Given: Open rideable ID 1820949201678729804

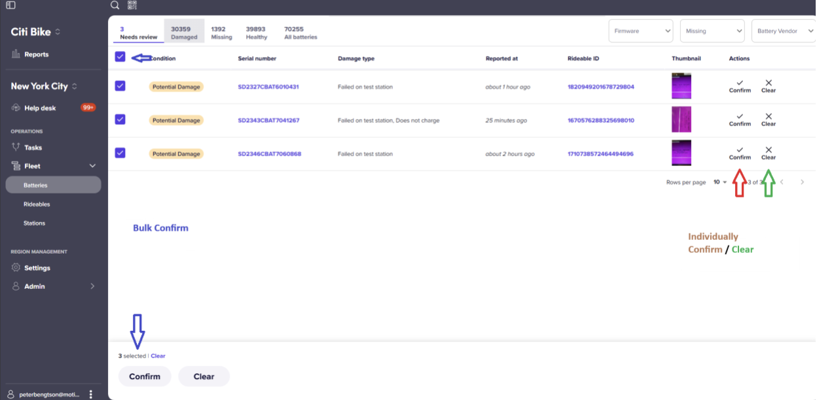Looking at the screenshot, I should coord(600,87).
